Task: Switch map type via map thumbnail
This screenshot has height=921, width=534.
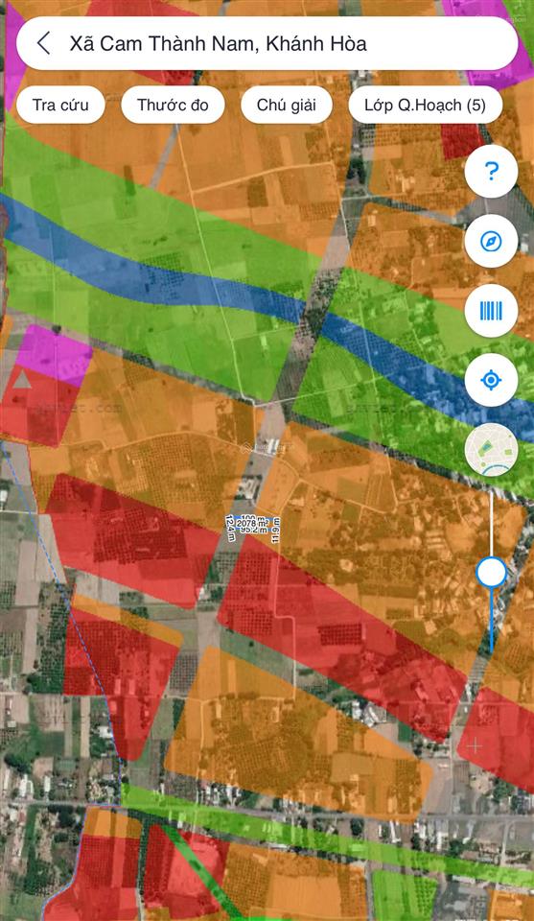Action: (491, 450)
